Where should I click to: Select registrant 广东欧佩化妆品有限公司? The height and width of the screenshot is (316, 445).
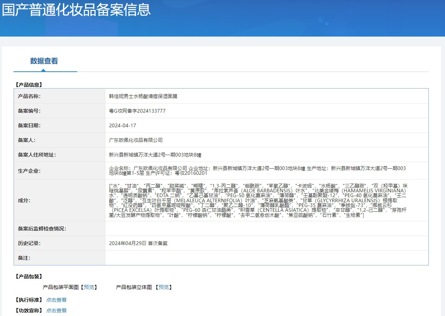[x=136, y=140]
